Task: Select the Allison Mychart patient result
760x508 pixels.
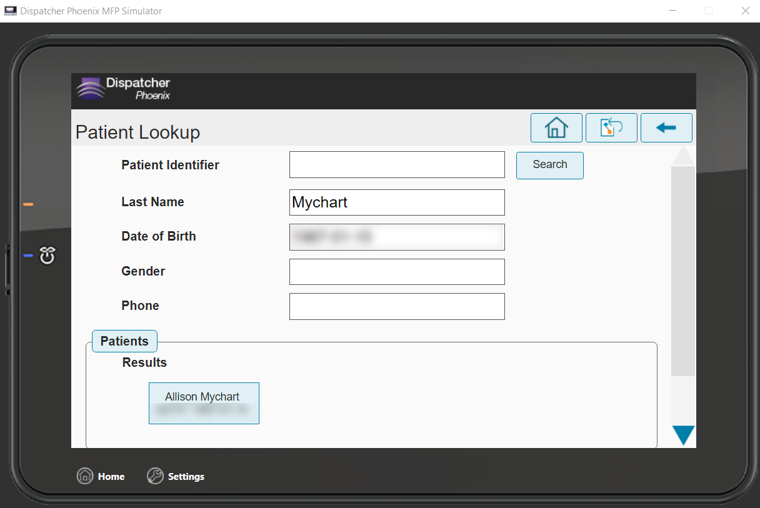Action: pyautogui.click(x=204, y=403)
